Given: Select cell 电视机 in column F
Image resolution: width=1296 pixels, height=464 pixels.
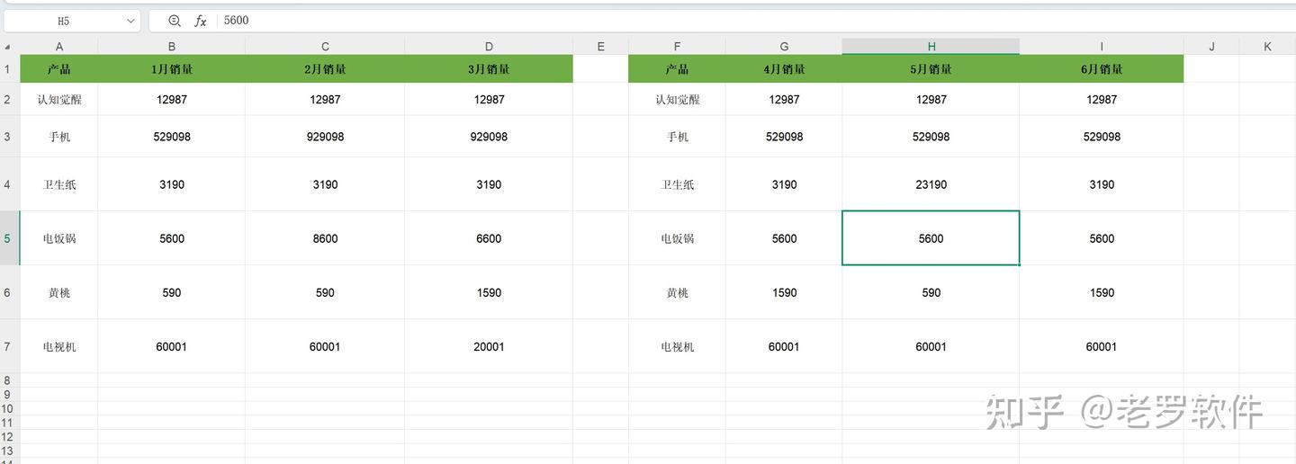Looking at the screenshot, I should tap(677, 346).
